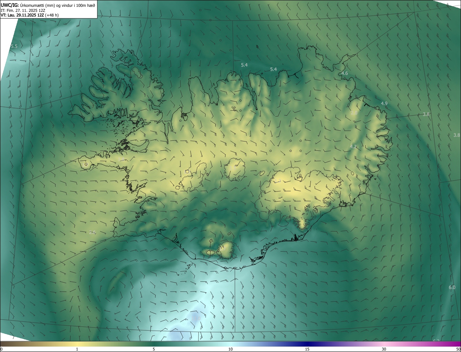Click the initial time line "IT: Fim. 27. 11. 2025 12Z"
Screen dimensions: 461x352
click(23, 10)
